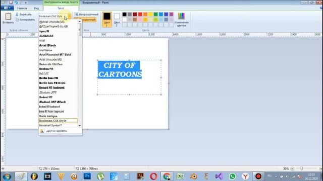The image size is (323, 181).
Task: Choose Arial Narrow font from list
Action: point(58,50)
